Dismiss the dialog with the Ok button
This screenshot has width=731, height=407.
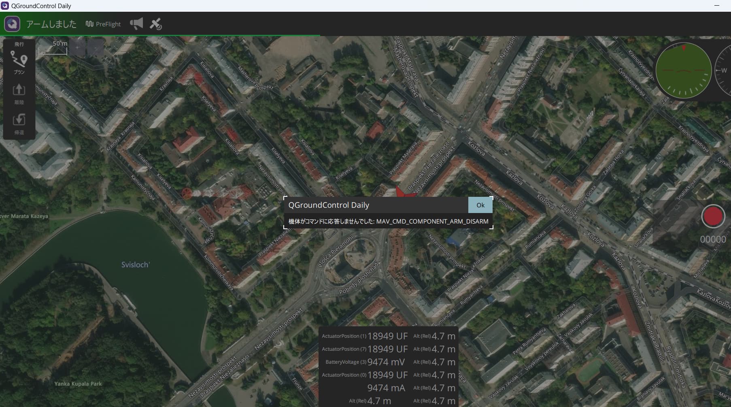(480, 205)
